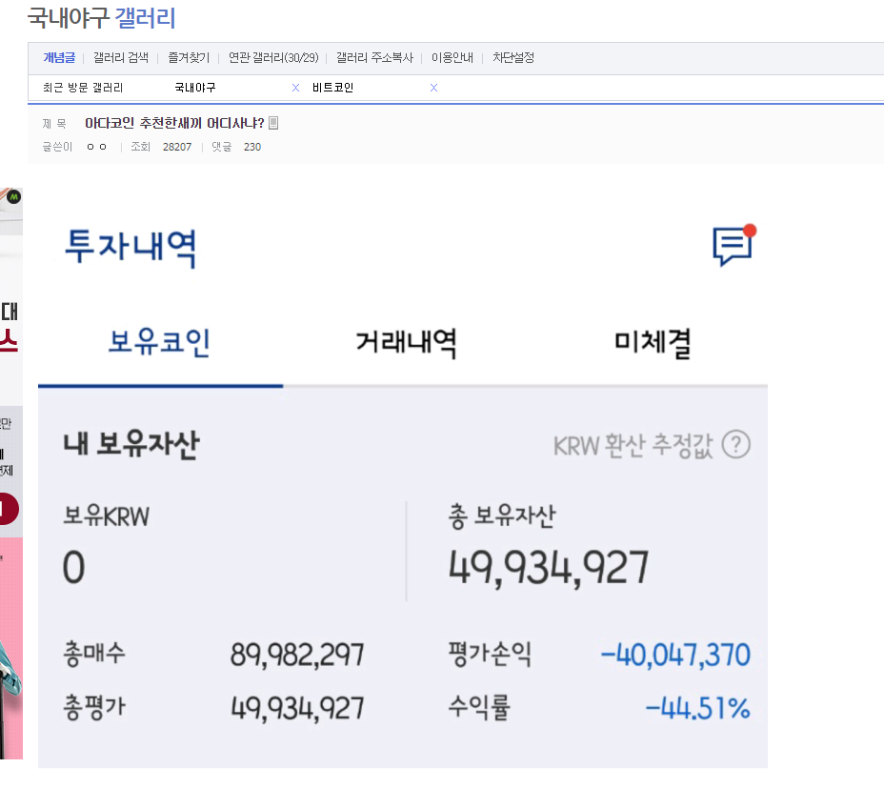884x788 pixels.
Task: Open 이용안내 page
Action: 452,57
